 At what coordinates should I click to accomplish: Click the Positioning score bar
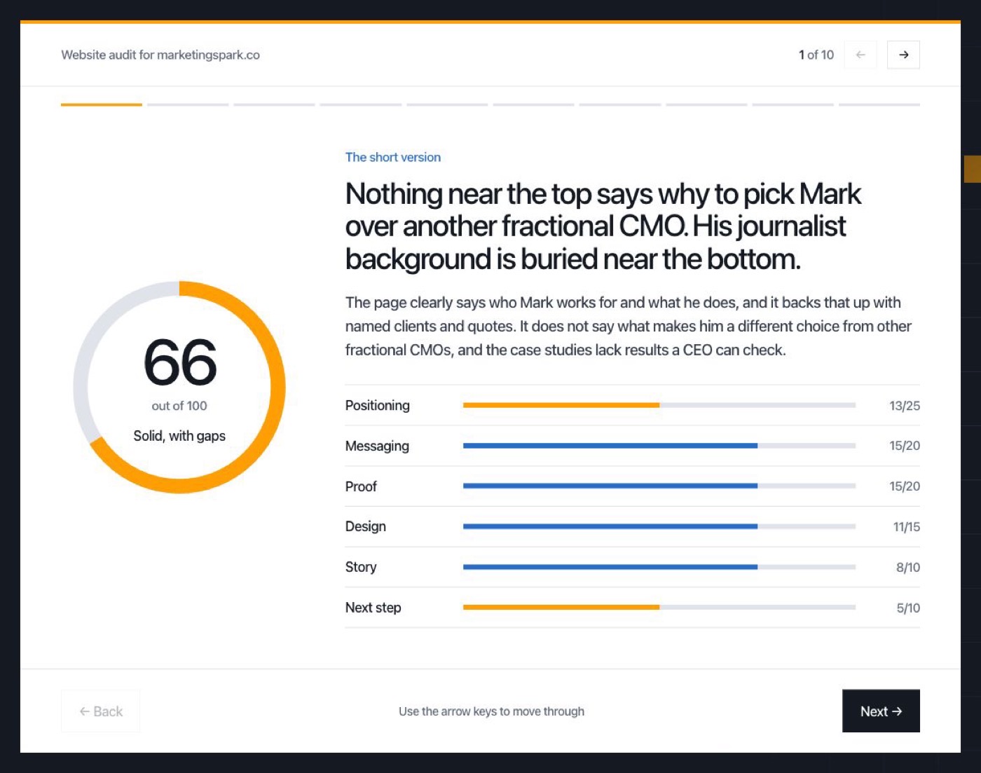[x=659, y=405]
